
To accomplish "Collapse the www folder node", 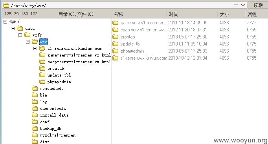I will point(28,42).
